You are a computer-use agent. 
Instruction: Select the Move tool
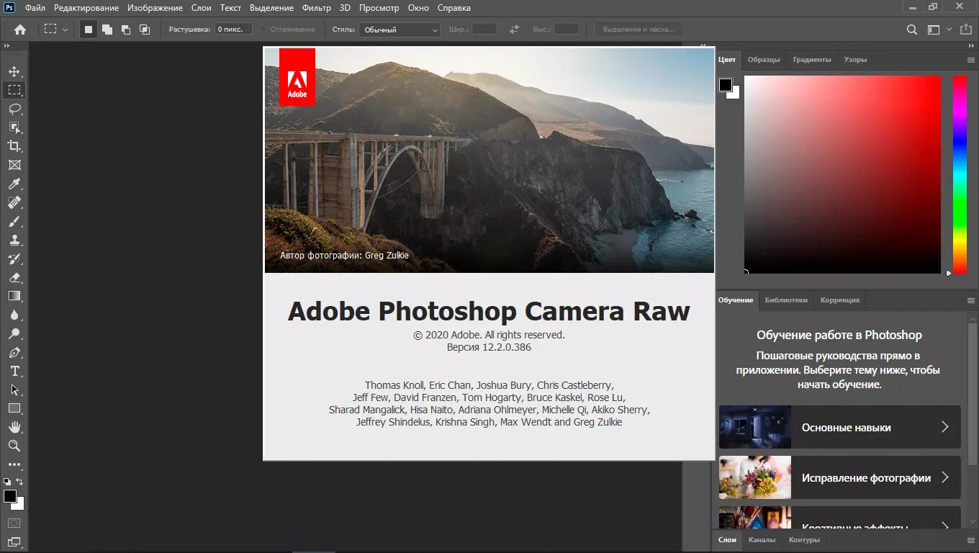[x=14, y=71]
